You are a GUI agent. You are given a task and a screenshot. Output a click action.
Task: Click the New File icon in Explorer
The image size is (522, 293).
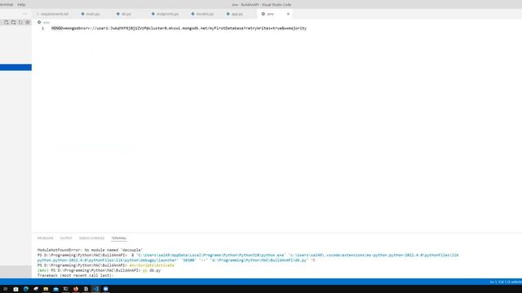[x=7, y=22]
